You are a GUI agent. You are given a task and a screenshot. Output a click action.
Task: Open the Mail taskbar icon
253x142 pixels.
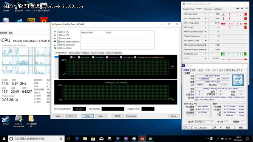click(x=101, y=139)
